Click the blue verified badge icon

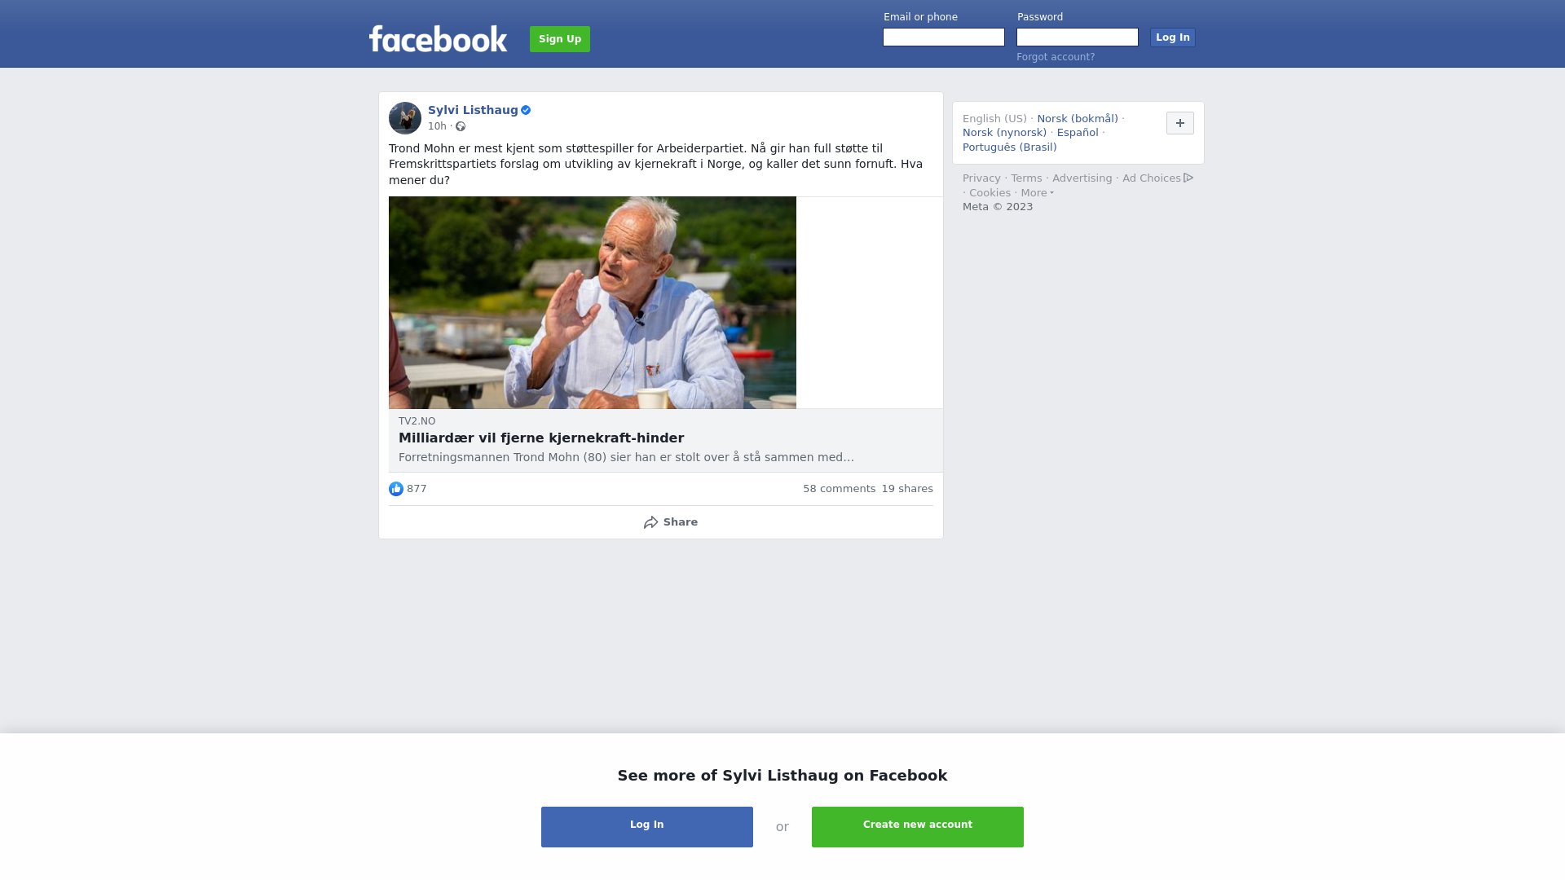526,110
